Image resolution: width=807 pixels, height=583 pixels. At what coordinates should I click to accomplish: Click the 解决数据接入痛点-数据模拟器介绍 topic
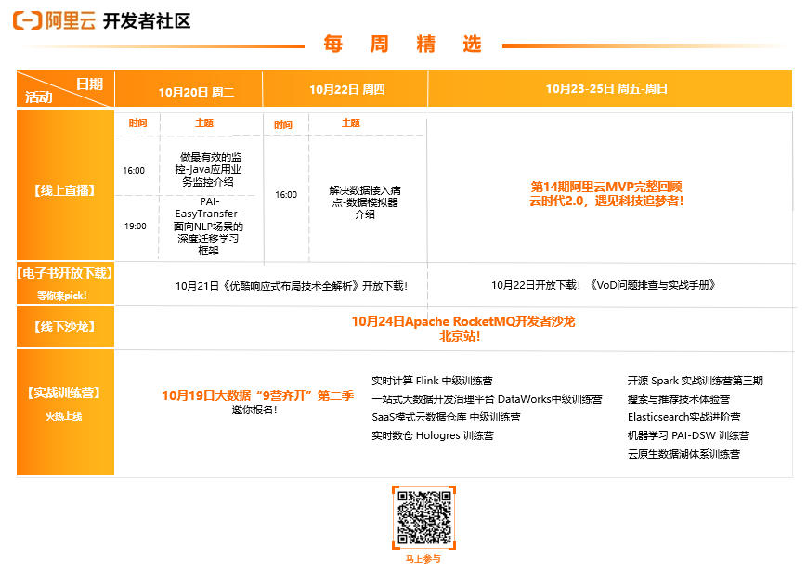coord(365,202)
